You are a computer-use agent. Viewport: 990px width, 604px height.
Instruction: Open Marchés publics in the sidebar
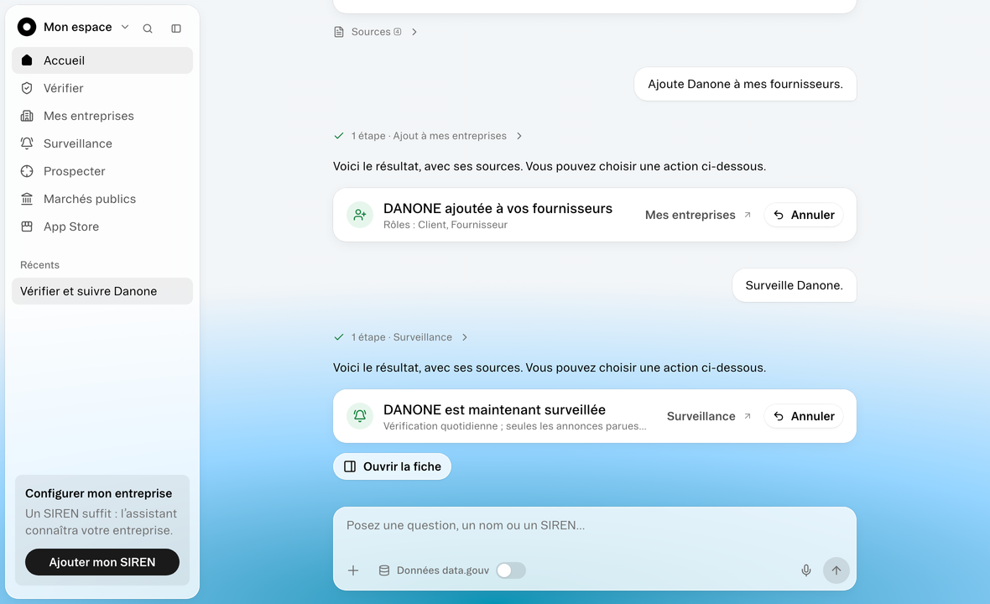(x=102, y=200)
